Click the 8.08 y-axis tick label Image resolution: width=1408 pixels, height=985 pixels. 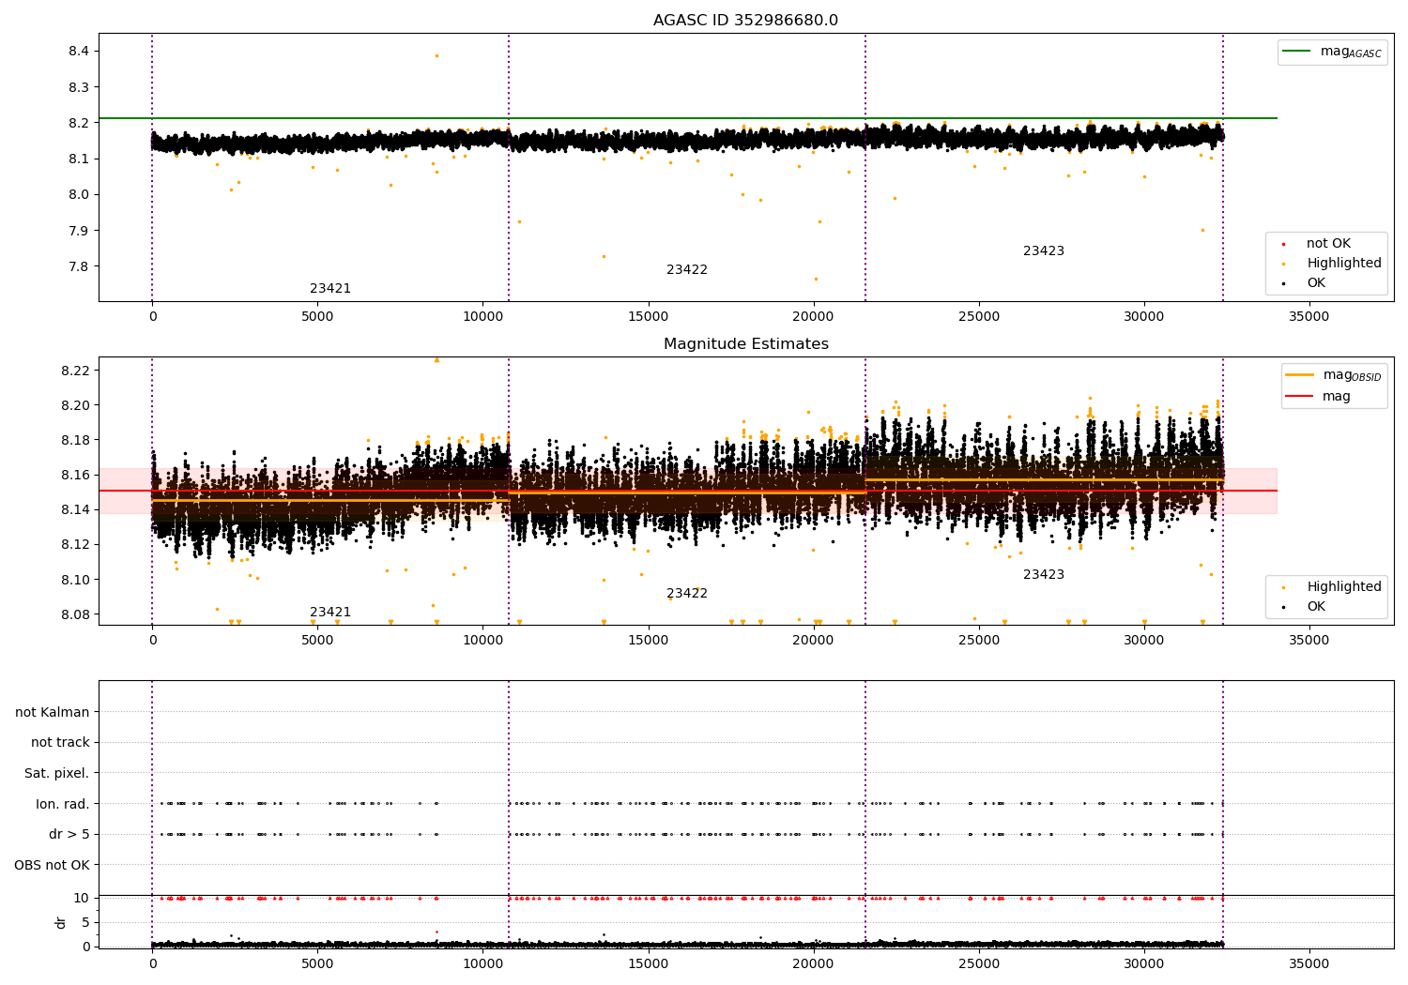(75, 614)
